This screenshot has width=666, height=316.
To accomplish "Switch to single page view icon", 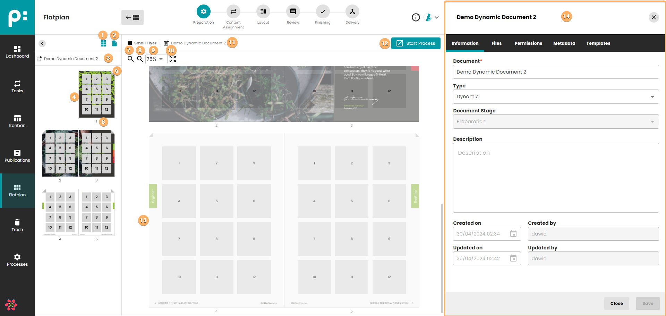I will [x=114, y=43].
